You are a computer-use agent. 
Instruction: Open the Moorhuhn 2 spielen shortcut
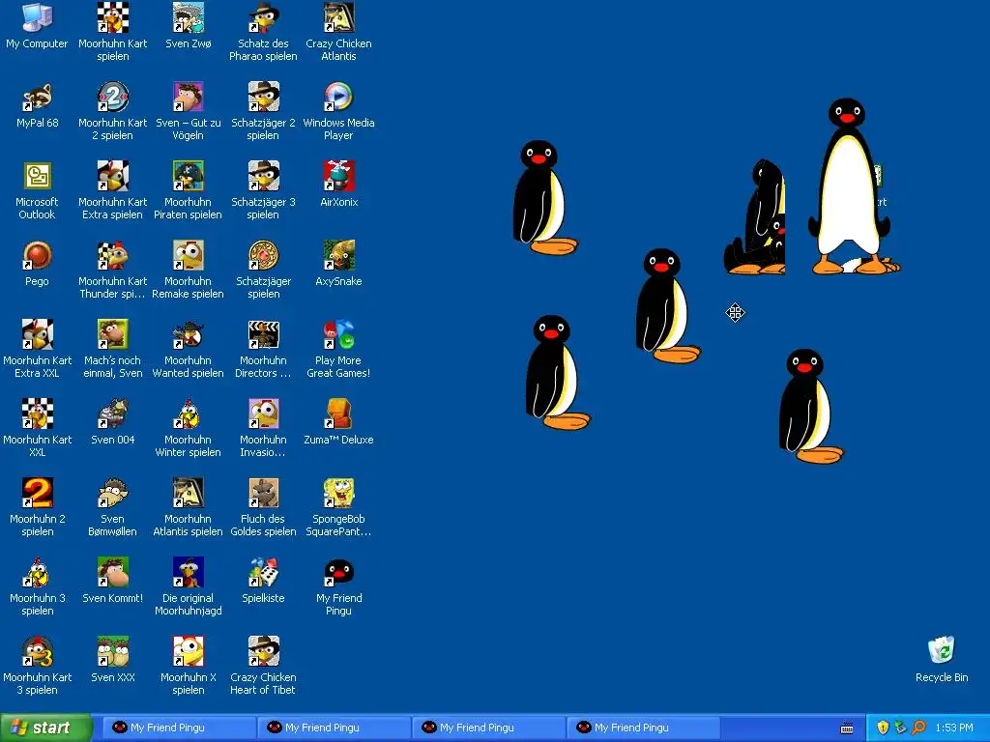[37, 493]
